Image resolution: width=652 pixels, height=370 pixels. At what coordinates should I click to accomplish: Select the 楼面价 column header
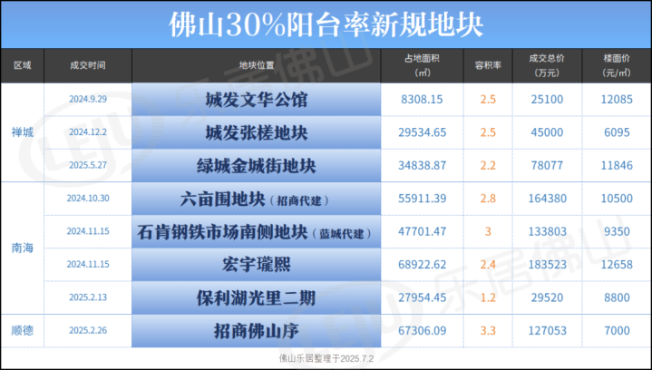point(617,65)
